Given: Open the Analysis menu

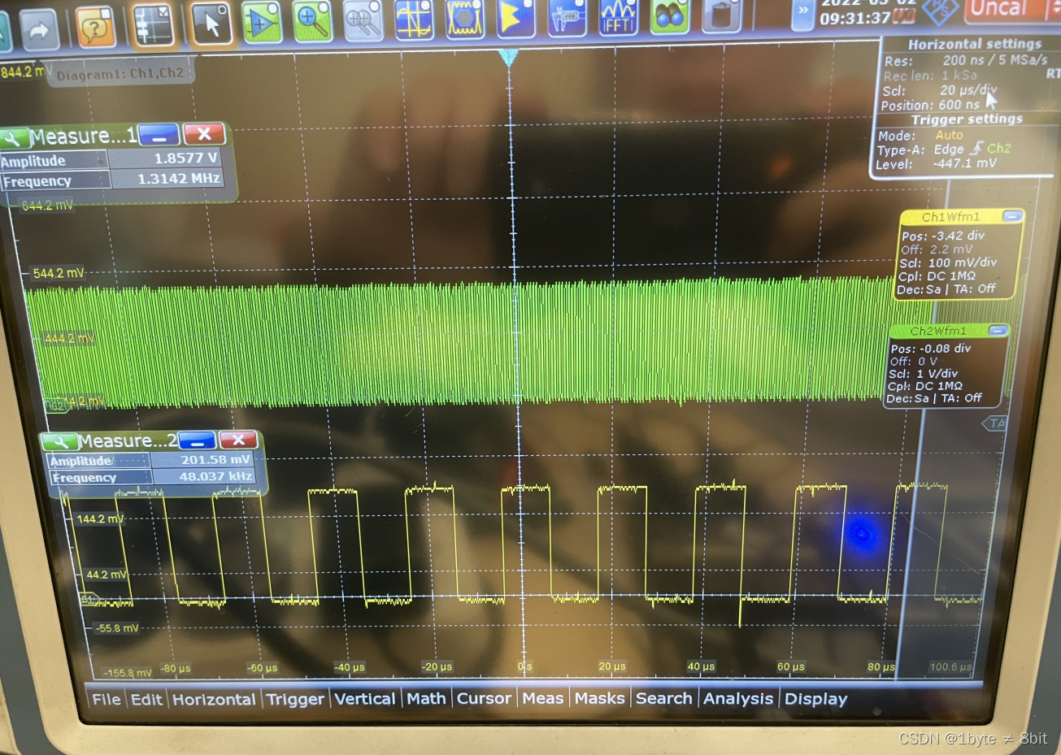Looking at the screenshot, I should pyautogui.click(x=738, y=698).
